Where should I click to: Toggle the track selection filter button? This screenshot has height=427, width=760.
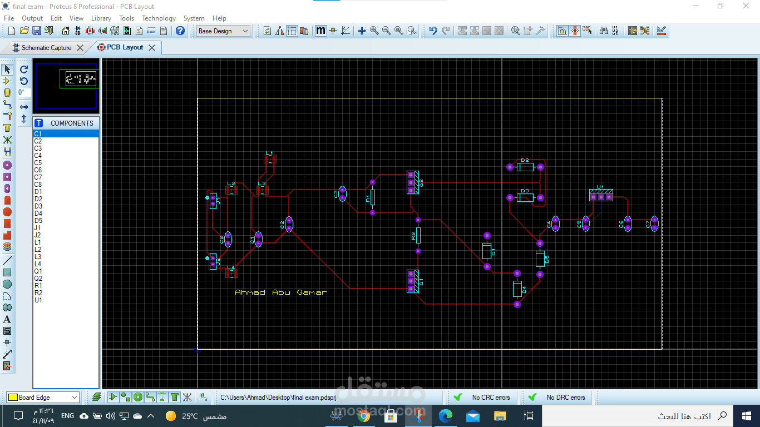pyautogui.click(x=150, y=397)
